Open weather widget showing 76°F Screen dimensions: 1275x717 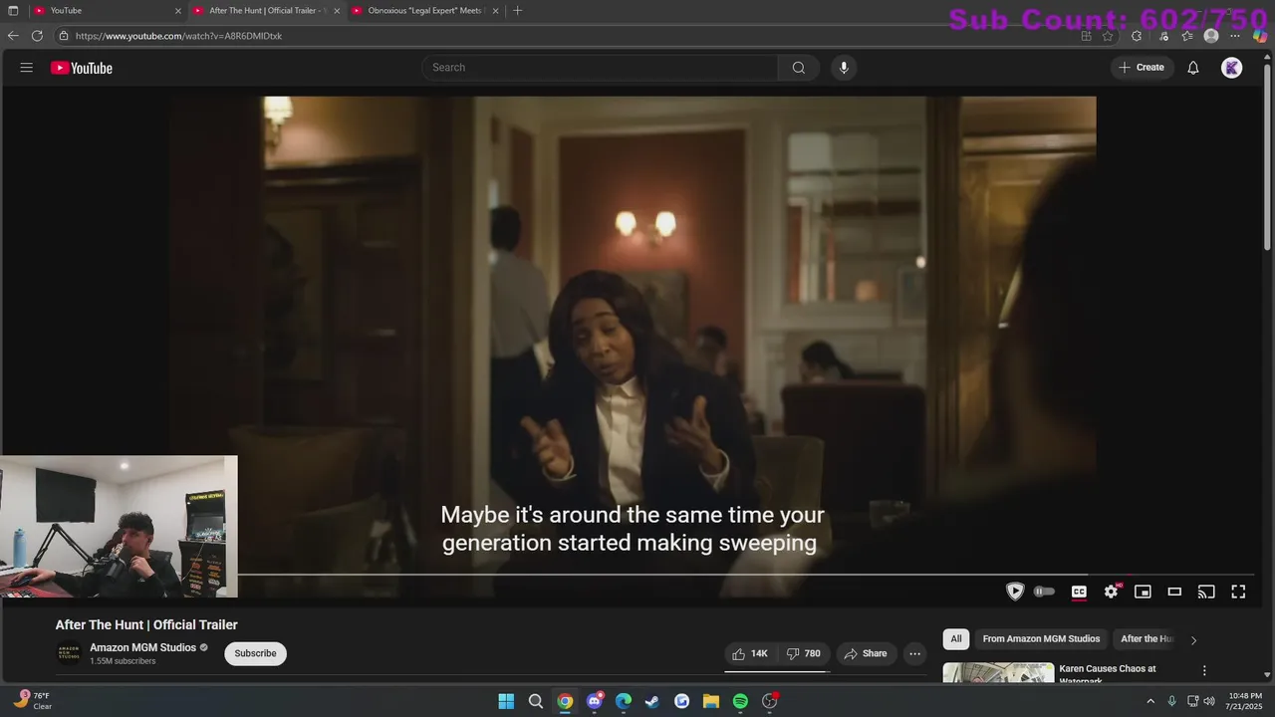[x=33, y=700]
